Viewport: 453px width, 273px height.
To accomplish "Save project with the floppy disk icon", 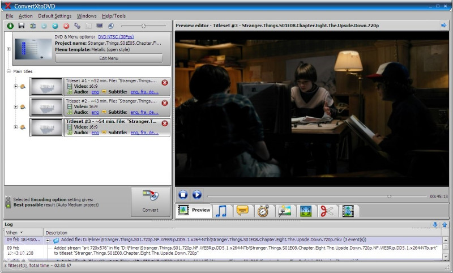I will [x=22, y=25].
